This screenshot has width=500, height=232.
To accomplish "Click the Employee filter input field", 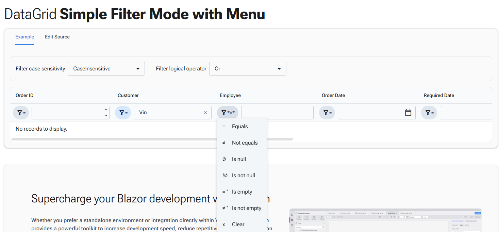I will tap(277, 113).
